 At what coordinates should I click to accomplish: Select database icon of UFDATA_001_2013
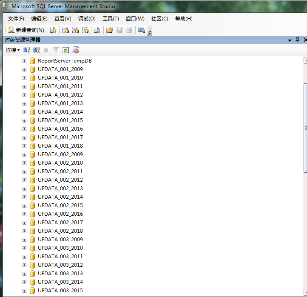pyautogui.click(x=32, y=103)
